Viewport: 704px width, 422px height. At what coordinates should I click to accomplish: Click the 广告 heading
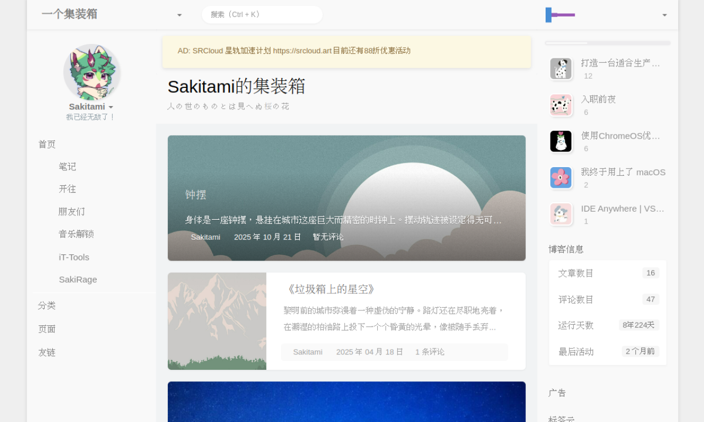557,393
